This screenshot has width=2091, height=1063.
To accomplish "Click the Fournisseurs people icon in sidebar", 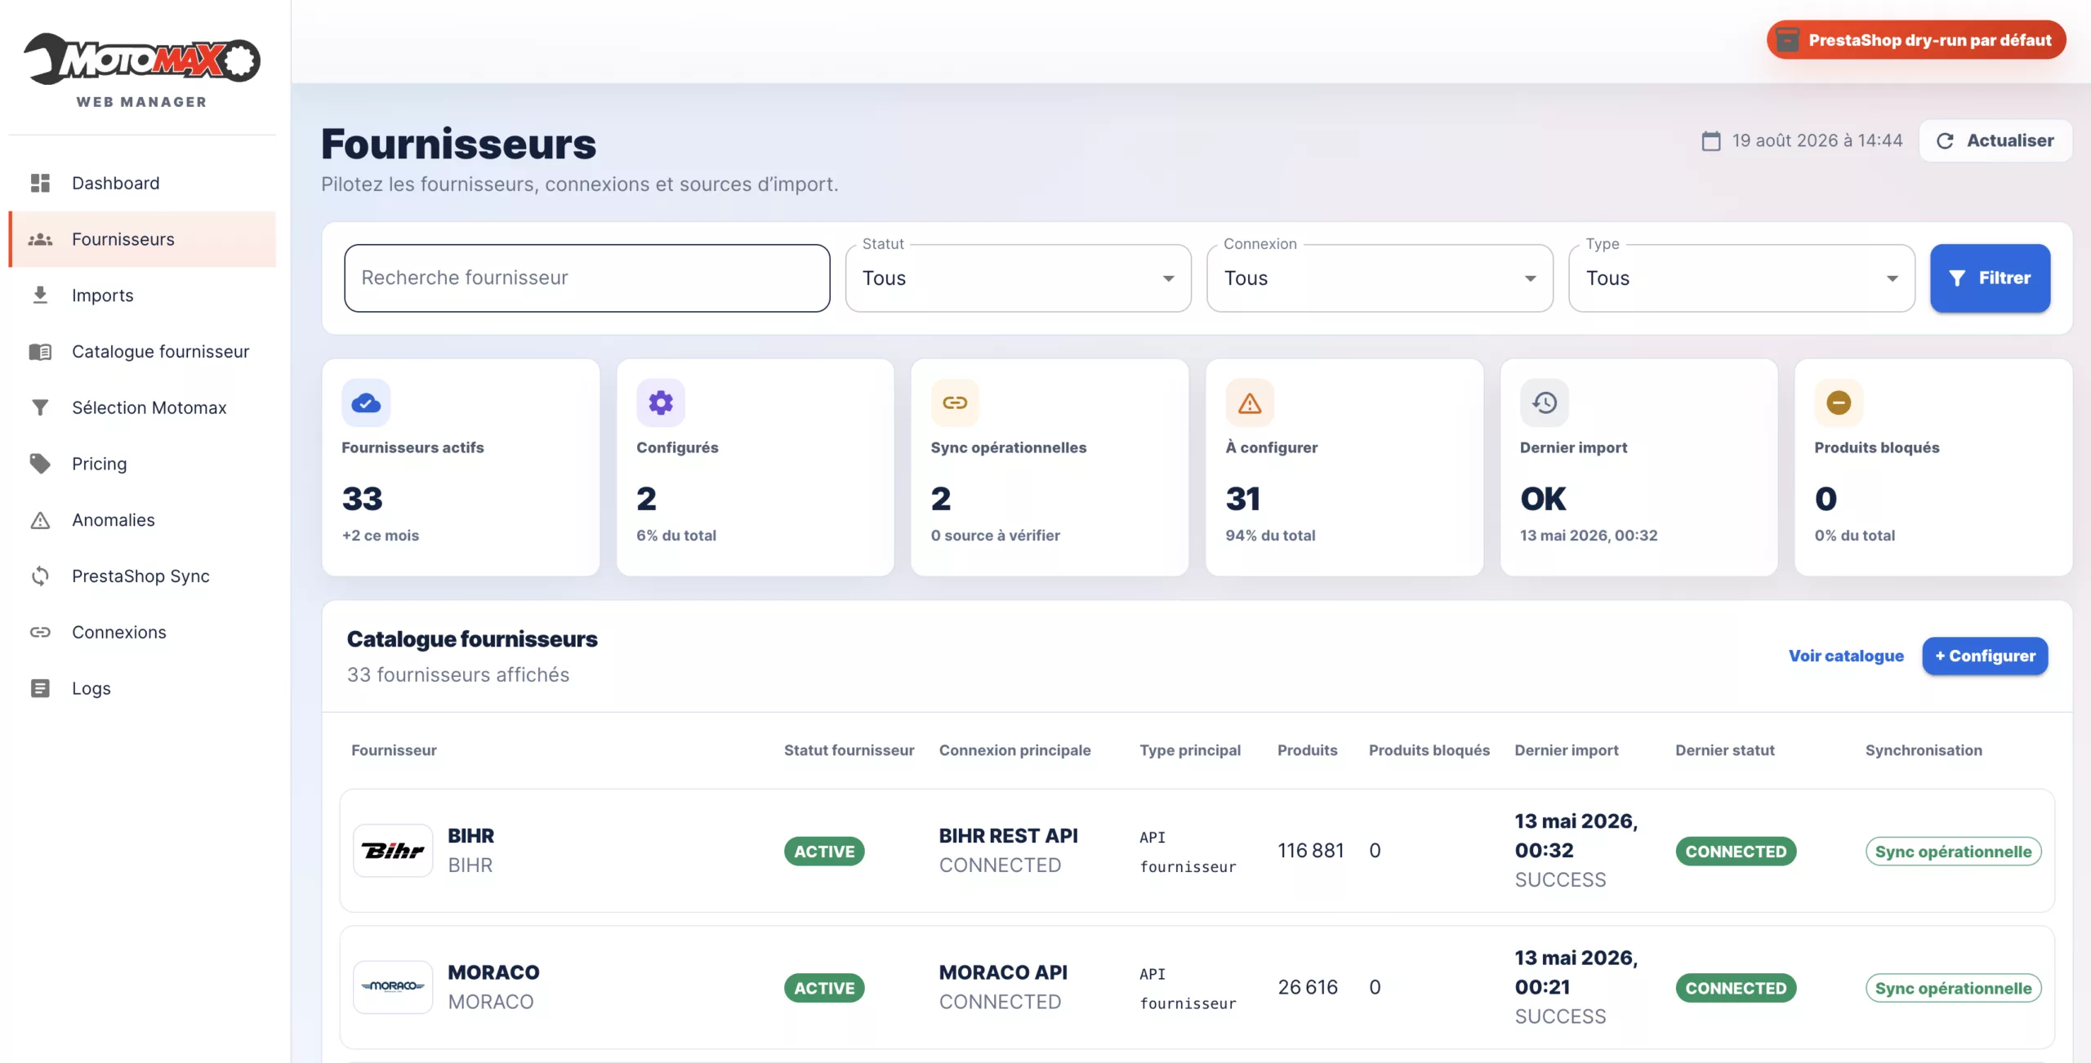I will click(x=40, y=239).
